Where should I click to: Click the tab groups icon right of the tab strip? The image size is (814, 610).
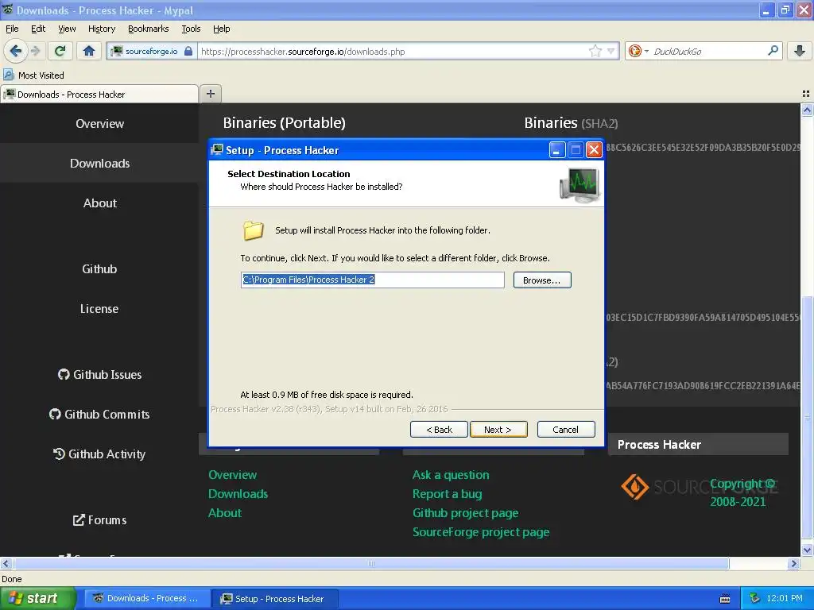[x=806, y=94]
